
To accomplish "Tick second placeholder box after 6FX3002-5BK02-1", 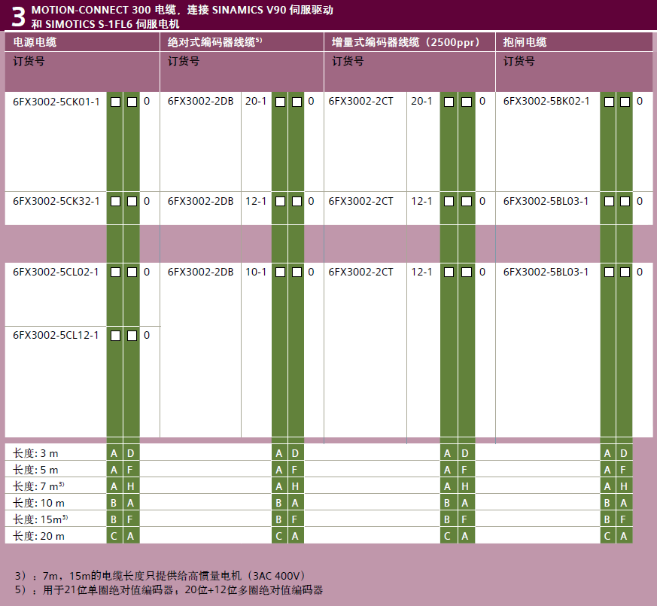I will pos(625,102).
